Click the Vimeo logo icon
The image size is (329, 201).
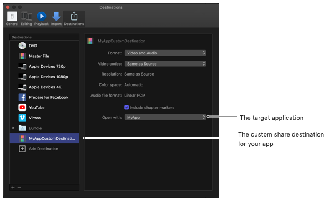(22, 118)
